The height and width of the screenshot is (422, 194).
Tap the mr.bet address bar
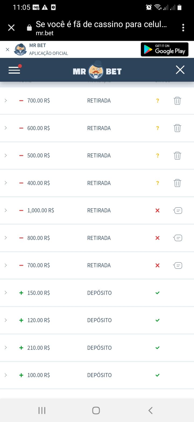(101, 28)
